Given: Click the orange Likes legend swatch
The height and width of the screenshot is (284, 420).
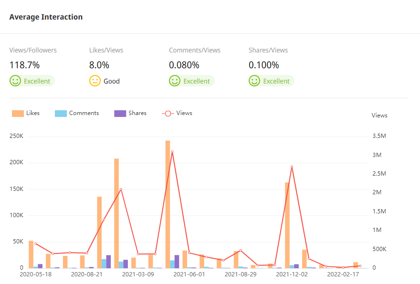Looking at the screenshot, I should point(18,114).
